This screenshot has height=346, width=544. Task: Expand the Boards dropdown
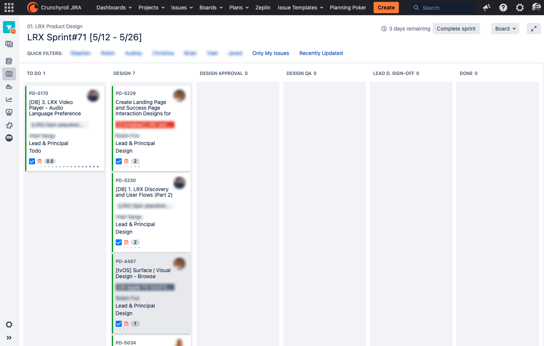(x=211, y=8)
